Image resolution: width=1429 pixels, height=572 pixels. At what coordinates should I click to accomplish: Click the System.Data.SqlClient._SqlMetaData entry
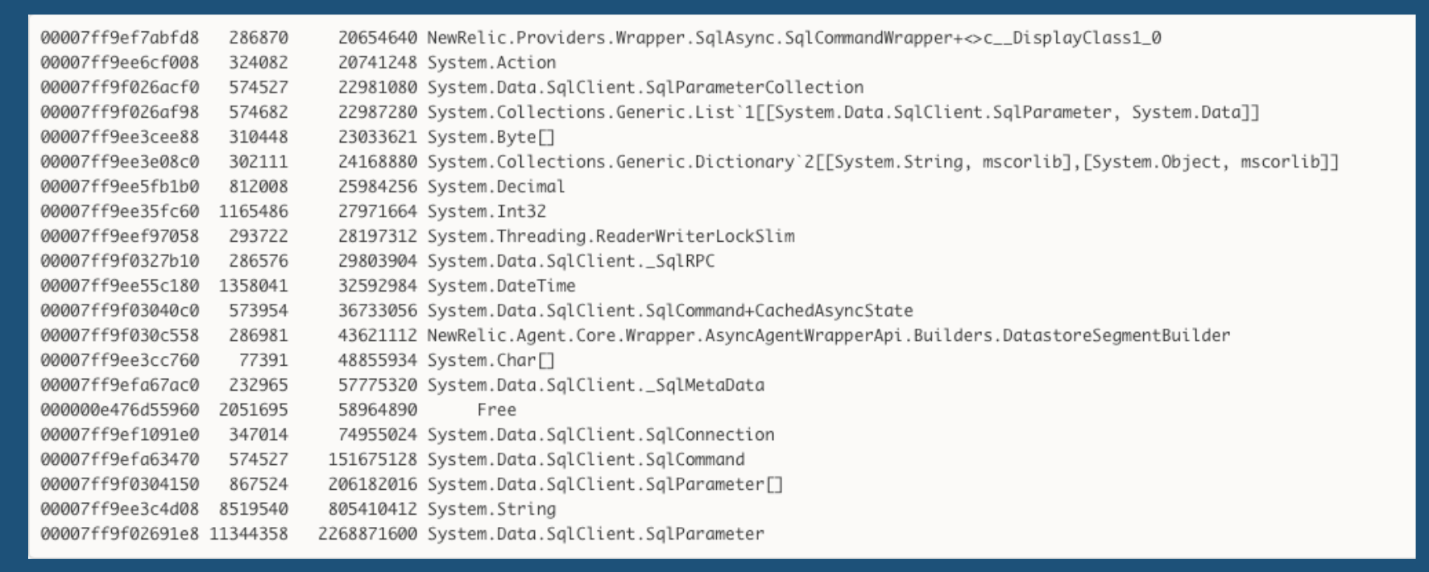point(595,385)
